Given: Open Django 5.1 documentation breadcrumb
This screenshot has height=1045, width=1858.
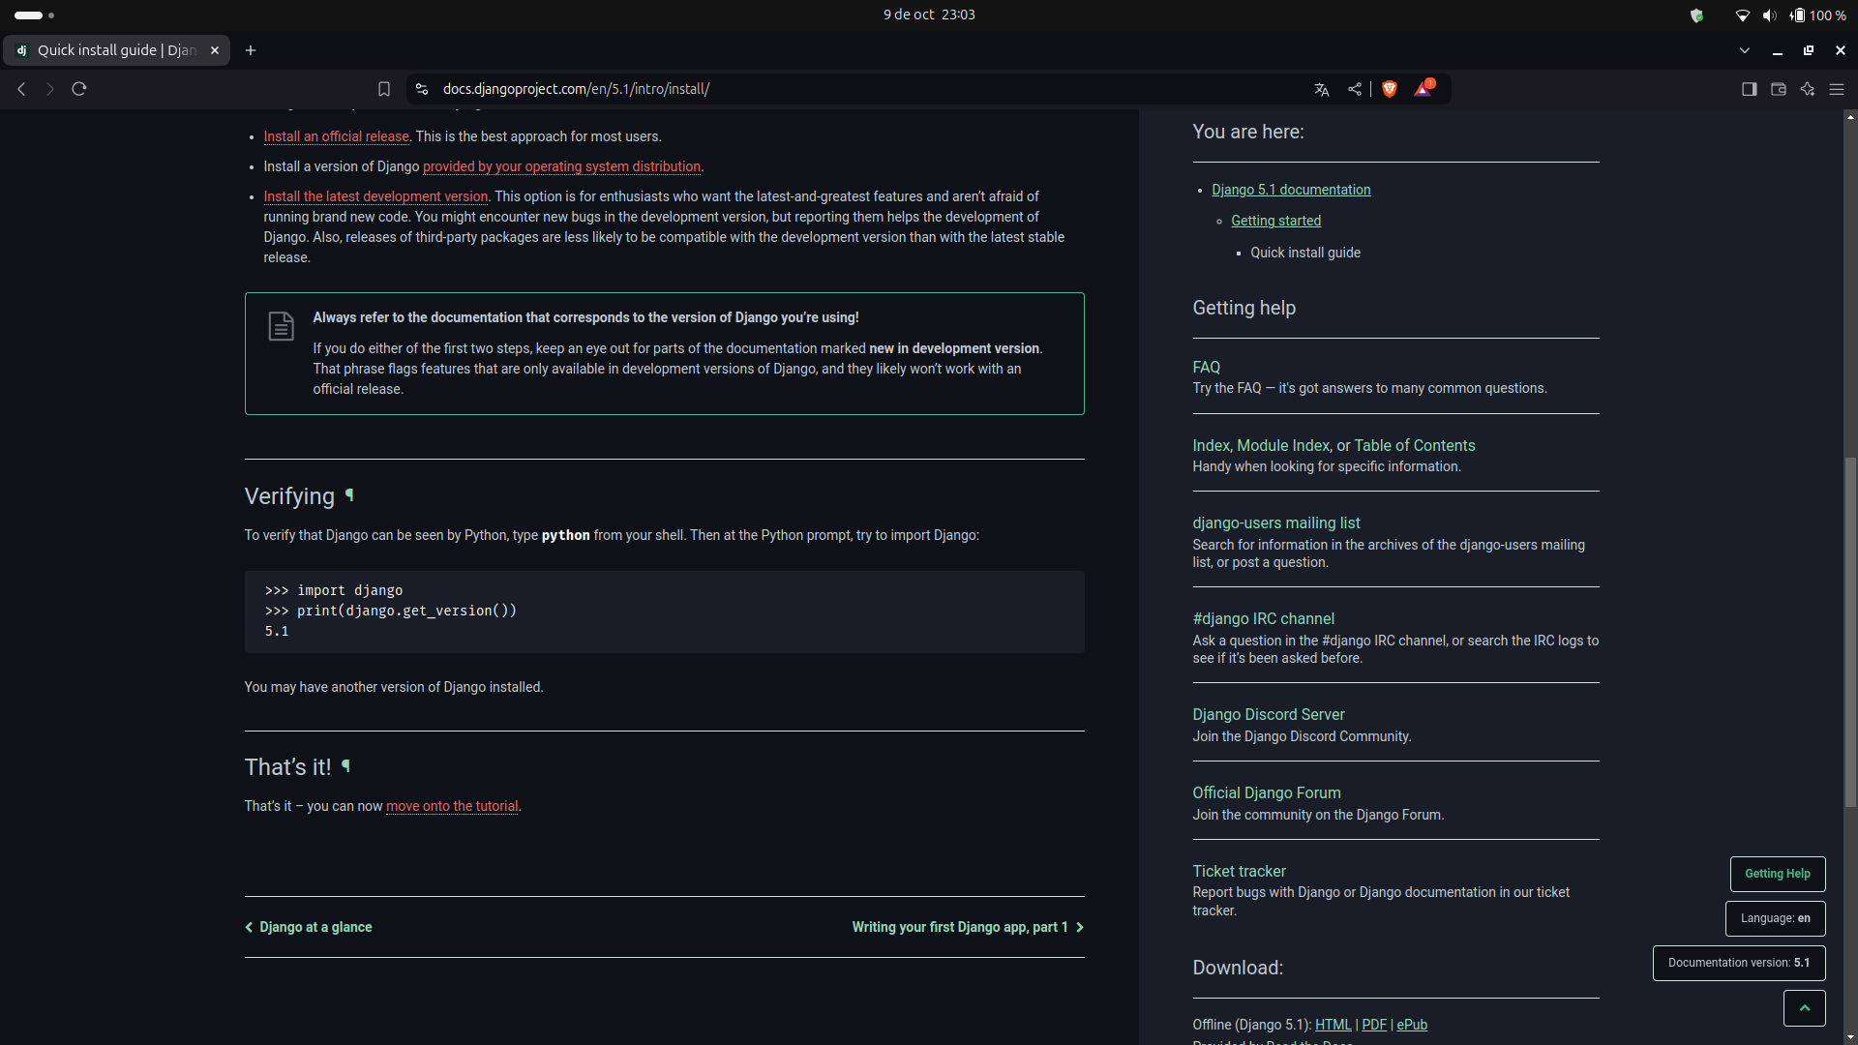Looking at the screenshot, I should [x=1291, y=190].
